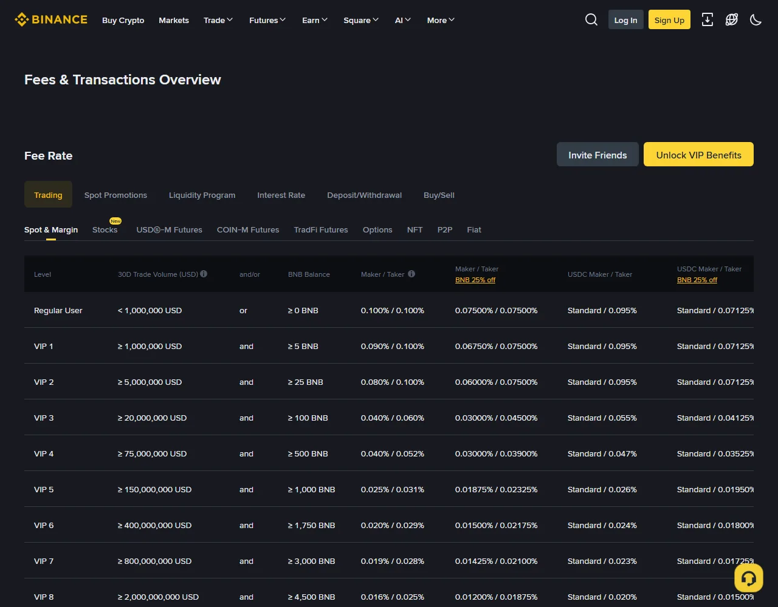Click info icon beside 30D Trade Volume

[x=204, y=274]
